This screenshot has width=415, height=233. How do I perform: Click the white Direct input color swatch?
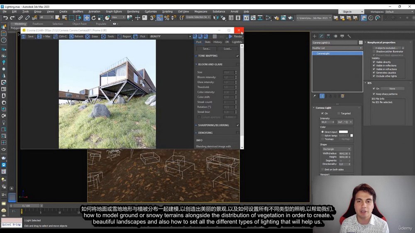tap(343, 132)
